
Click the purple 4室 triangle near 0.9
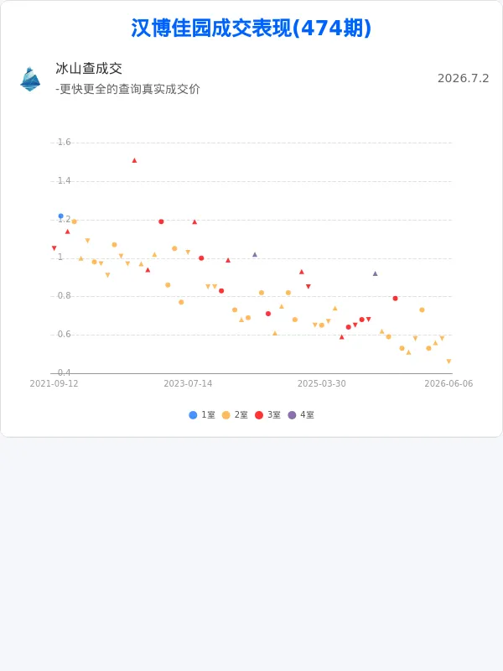[375, 273]
